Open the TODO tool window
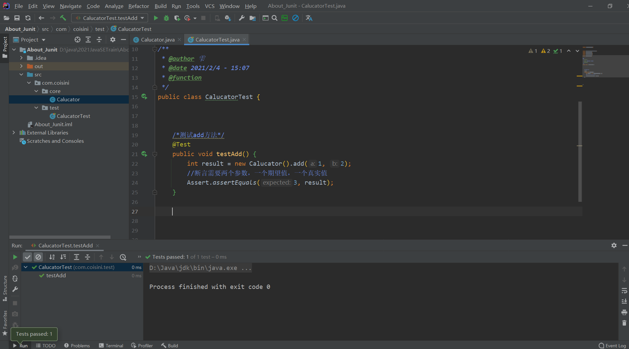The height and width of the screenshot is (349, 629). point(46,345)
